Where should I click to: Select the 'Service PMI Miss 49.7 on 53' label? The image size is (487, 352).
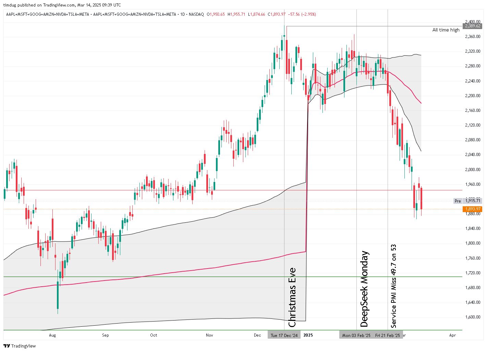(393, 286)
